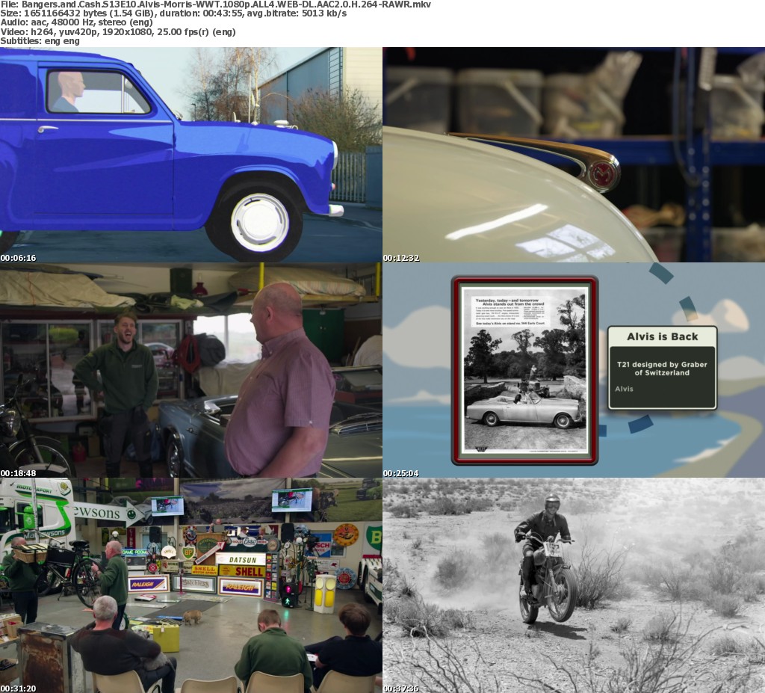The image size is (765, 693).
Task: Click the 00:18:48 timestamp label
Action: coord(18,473)
